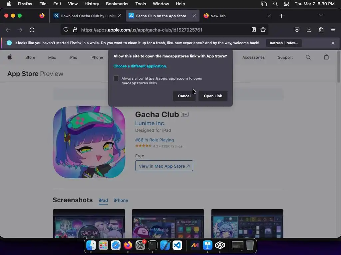The height and width of the screenshot is (255, 341).
Task: Open the Help menu in menu bar
Action: pos(180,4)
